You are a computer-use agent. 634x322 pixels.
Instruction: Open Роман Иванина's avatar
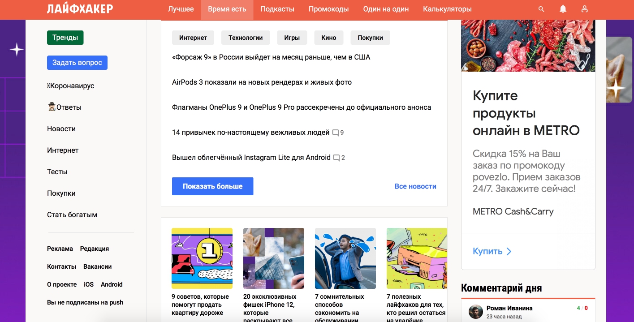coord(475,312)
